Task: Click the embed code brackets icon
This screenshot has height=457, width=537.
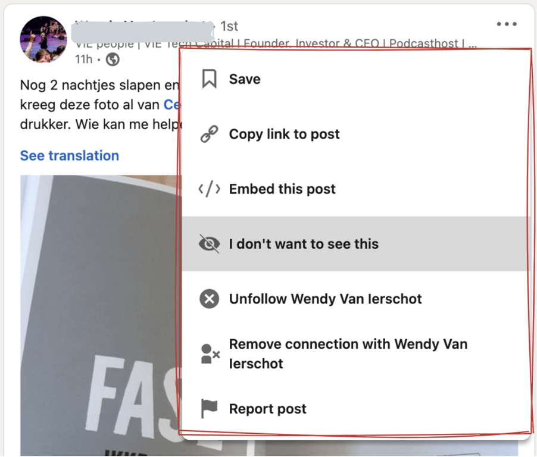Action: pos(209,189)
